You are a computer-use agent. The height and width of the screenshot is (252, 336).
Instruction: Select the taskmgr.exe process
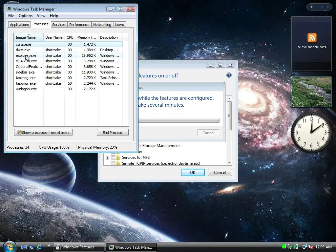[68, 83]
